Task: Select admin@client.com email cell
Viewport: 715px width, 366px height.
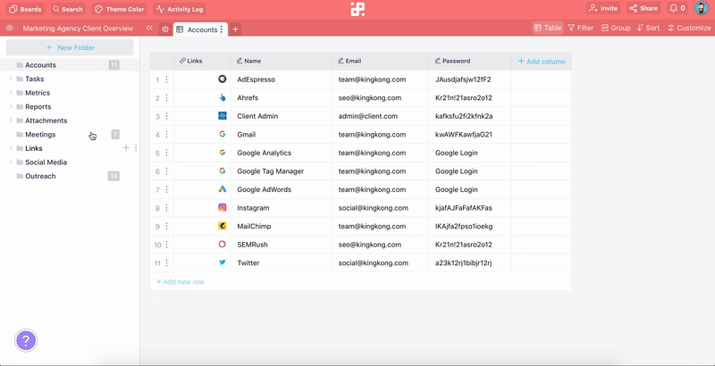Action: tap(381, 116)
